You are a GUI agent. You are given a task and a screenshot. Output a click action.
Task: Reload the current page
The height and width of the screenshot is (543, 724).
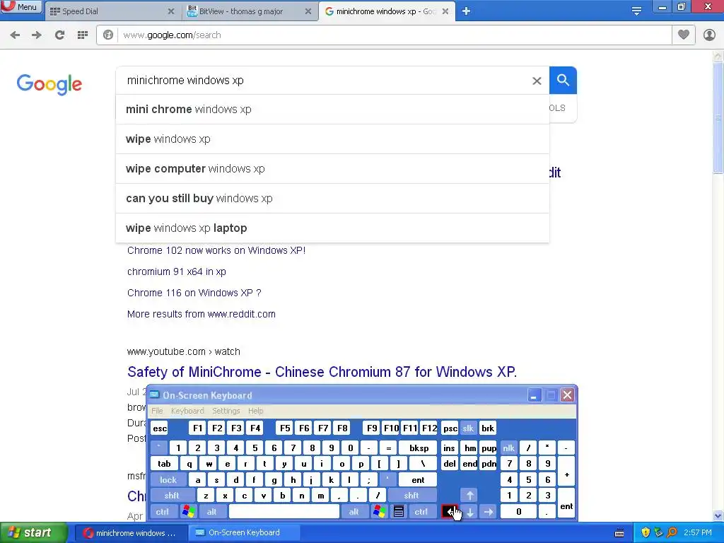tap(59, 35)
